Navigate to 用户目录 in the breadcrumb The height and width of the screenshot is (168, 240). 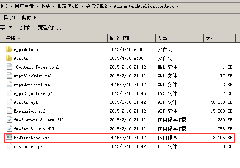point(24,6)
